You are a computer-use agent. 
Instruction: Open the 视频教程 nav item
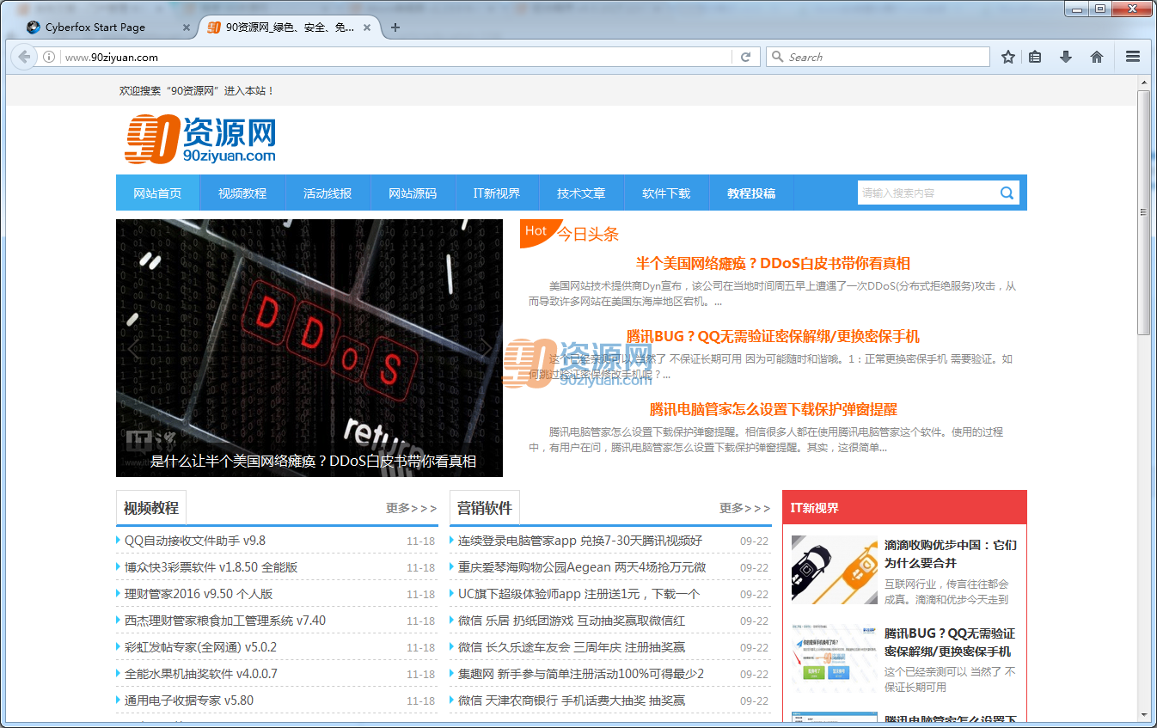[242, 193]
